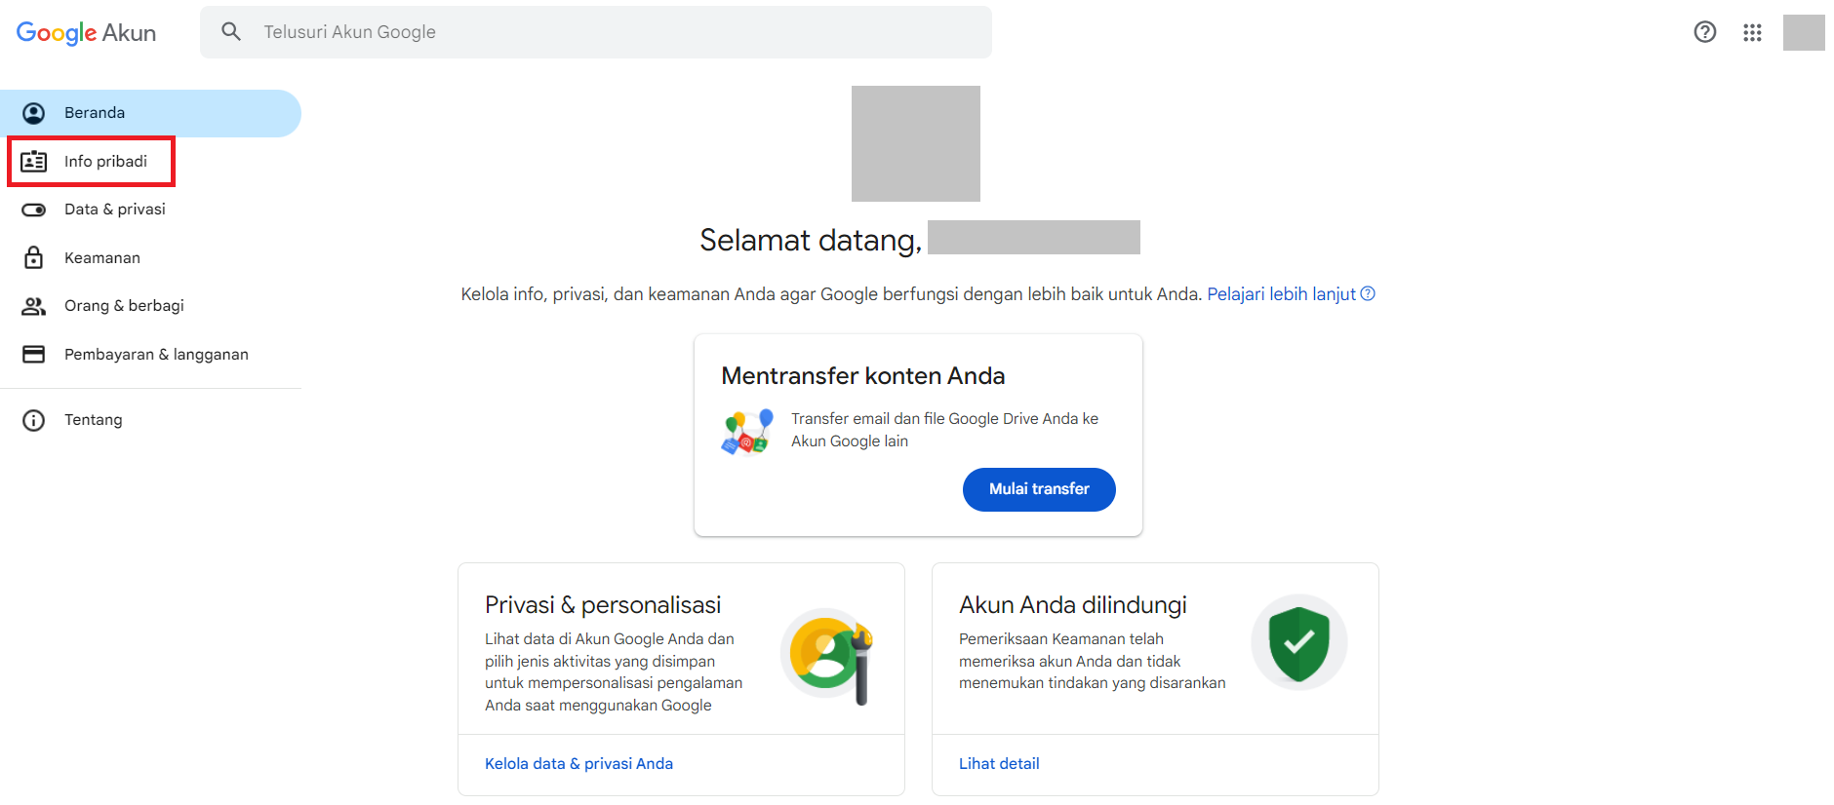Viewport: 1834px width, 805px height.
Task: Click the Akun Anda dilindungi heading
Action: tap(1073, 605)
